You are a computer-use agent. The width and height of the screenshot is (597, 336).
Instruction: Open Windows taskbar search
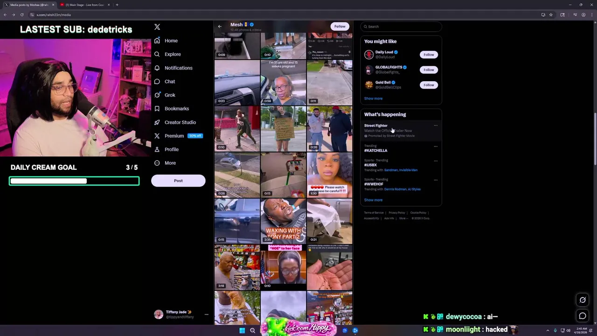pos(252,330)
